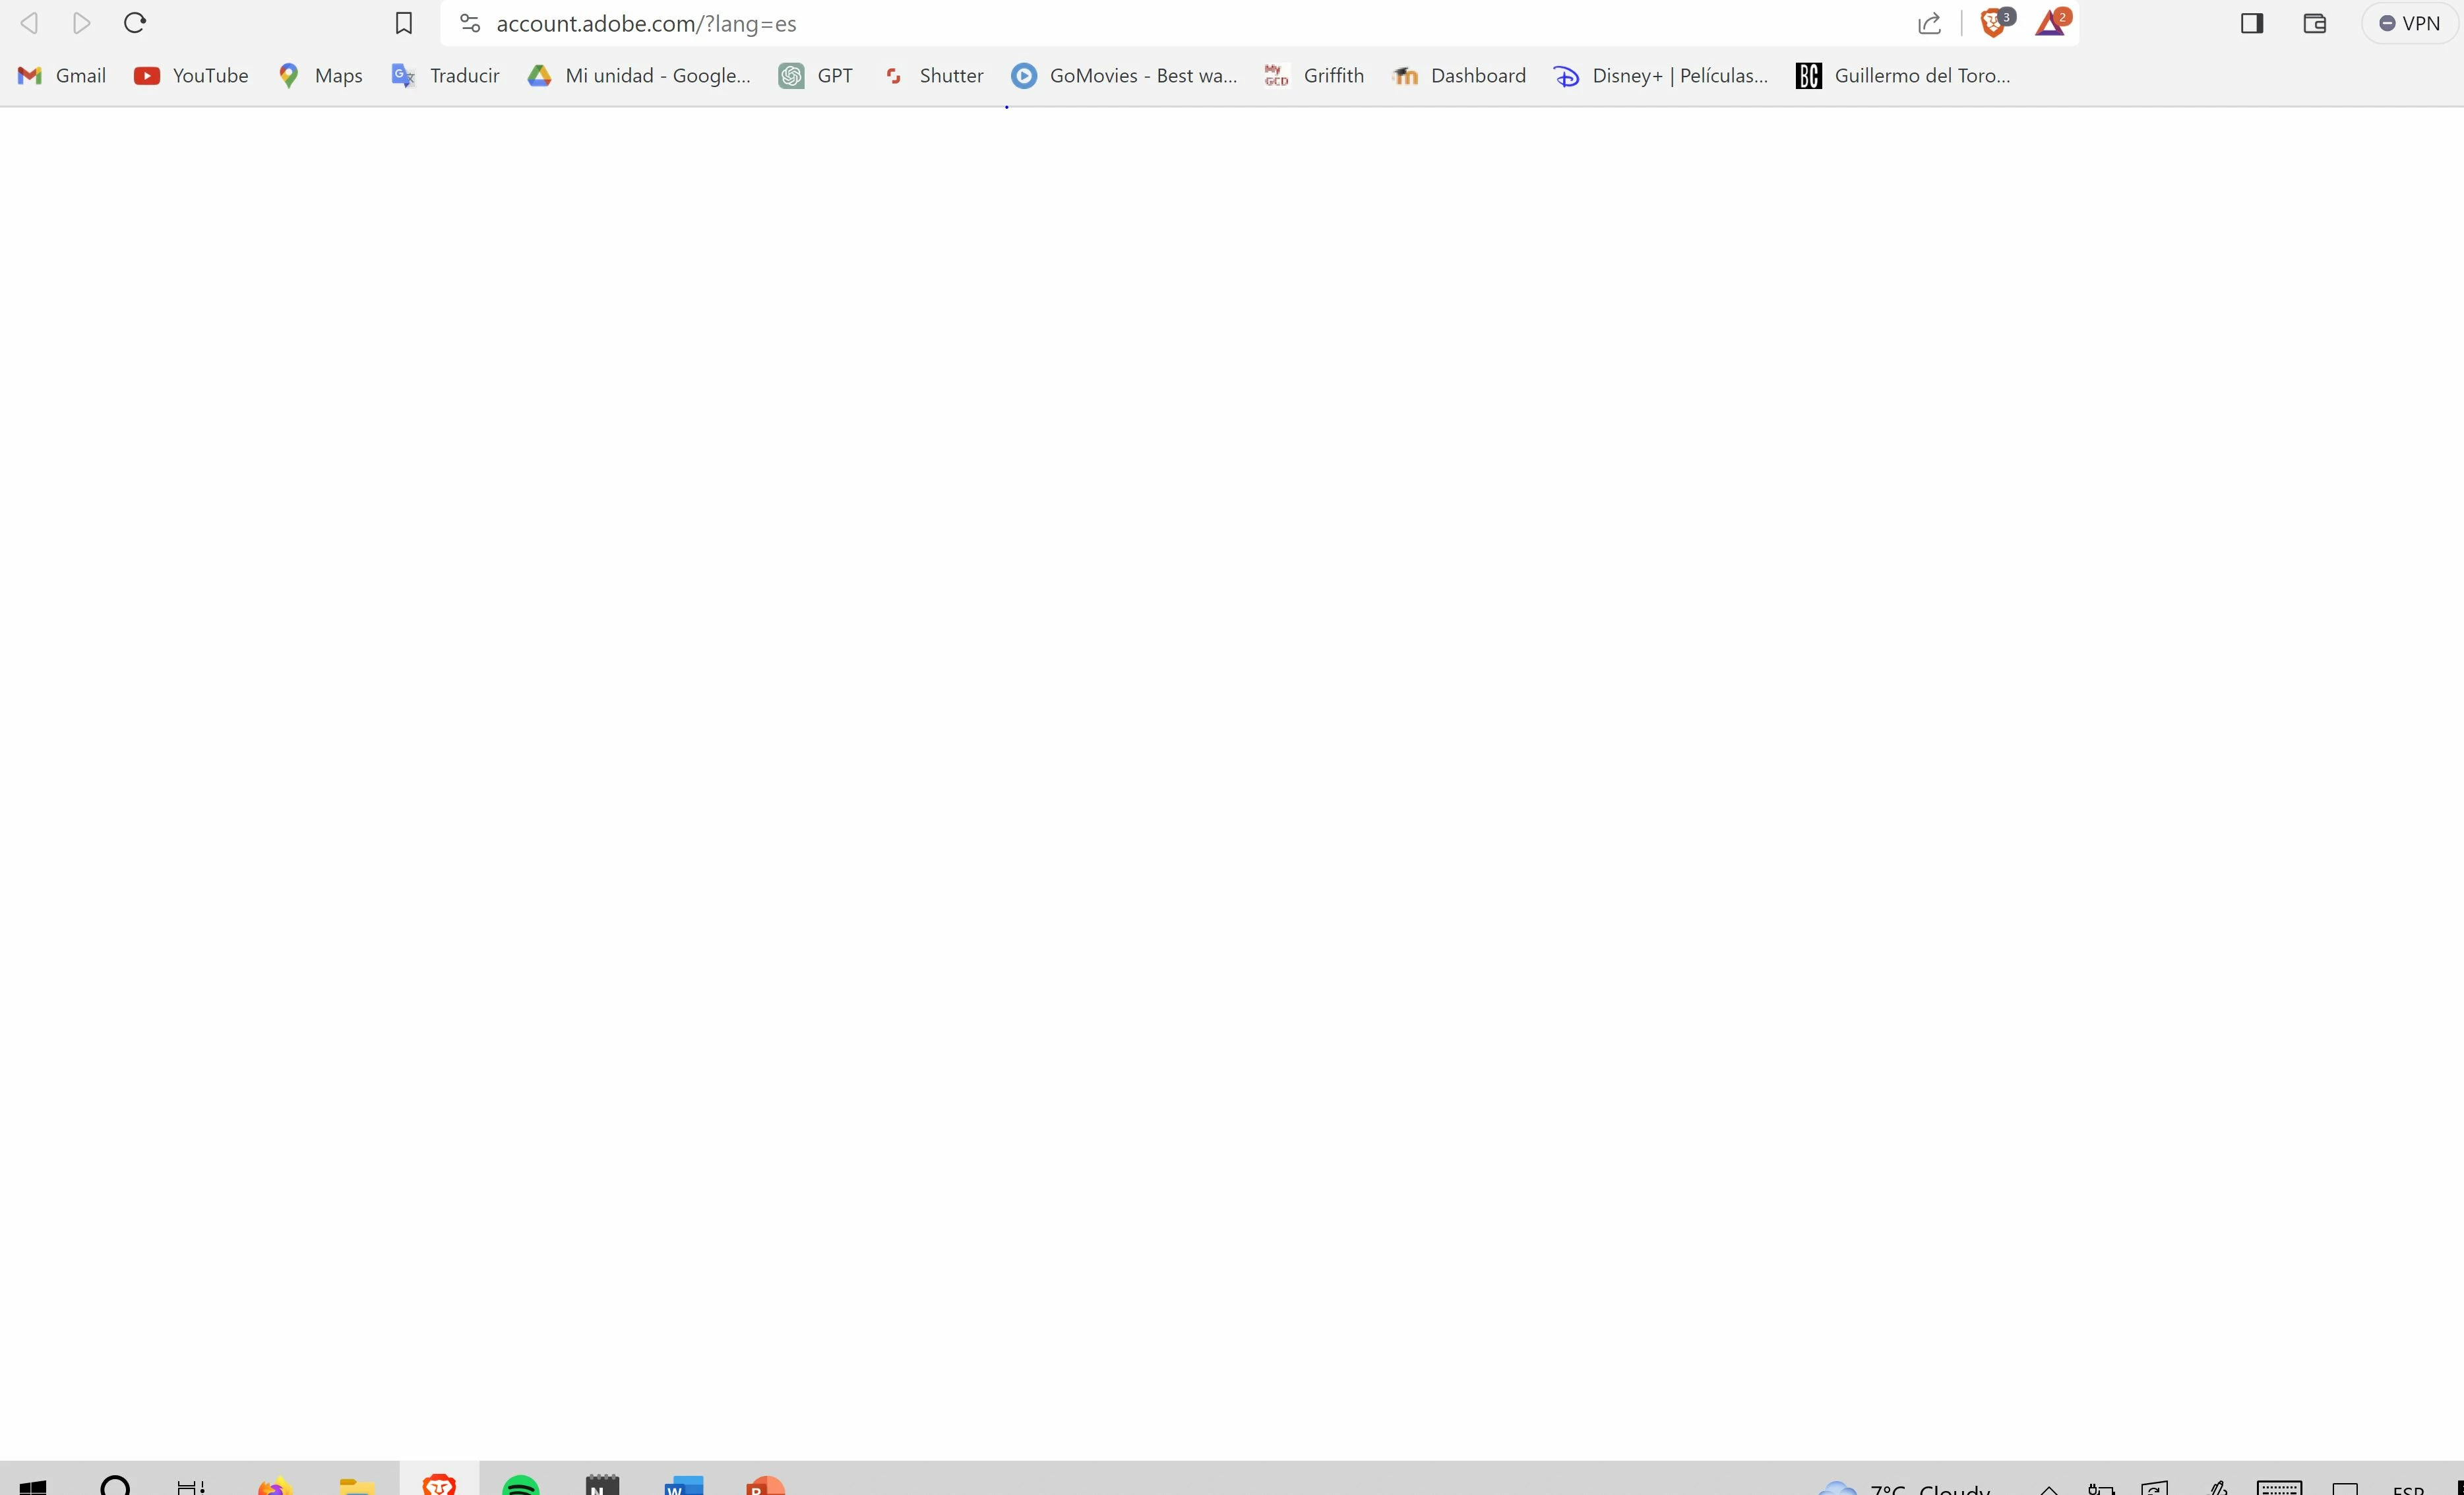Open Mi unidad Google Drive bookmark

point(639,76)
